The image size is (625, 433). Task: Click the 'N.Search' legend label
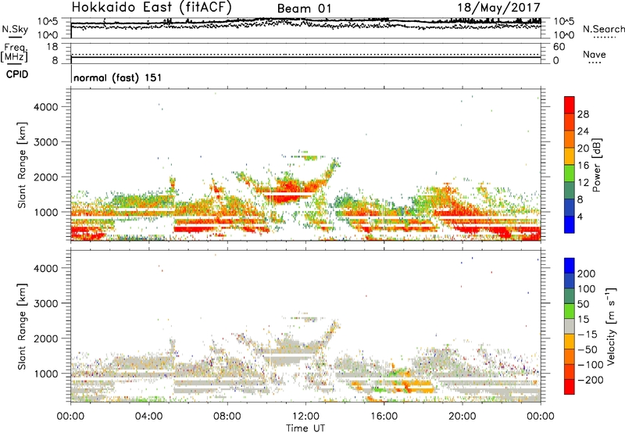(603, 29)
